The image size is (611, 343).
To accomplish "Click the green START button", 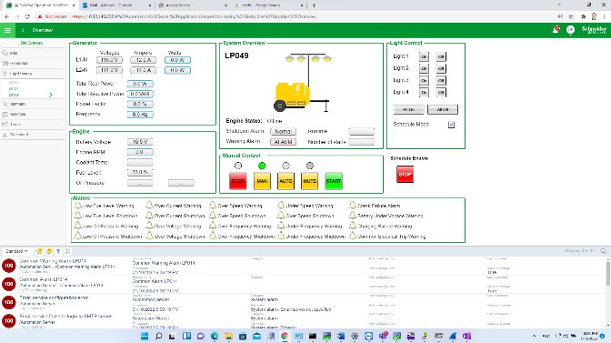I will pyautogui.click(x=334, y=181).
